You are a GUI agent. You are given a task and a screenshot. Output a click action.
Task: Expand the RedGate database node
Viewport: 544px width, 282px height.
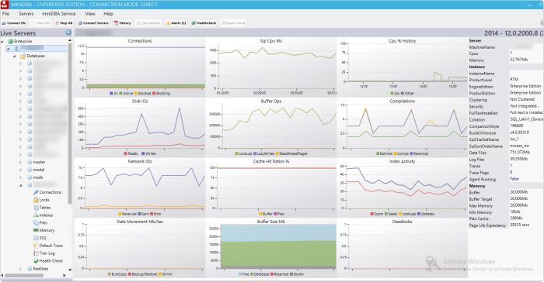point(20,269)
